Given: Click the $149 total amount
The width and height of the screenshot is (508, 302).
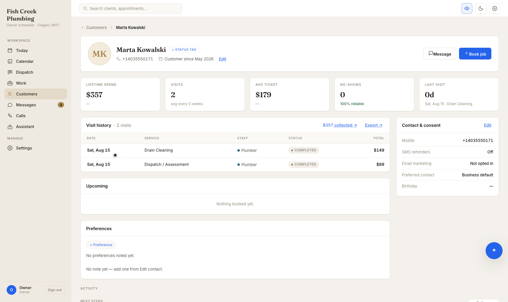Looking at the screenshot, I should 379,150.
